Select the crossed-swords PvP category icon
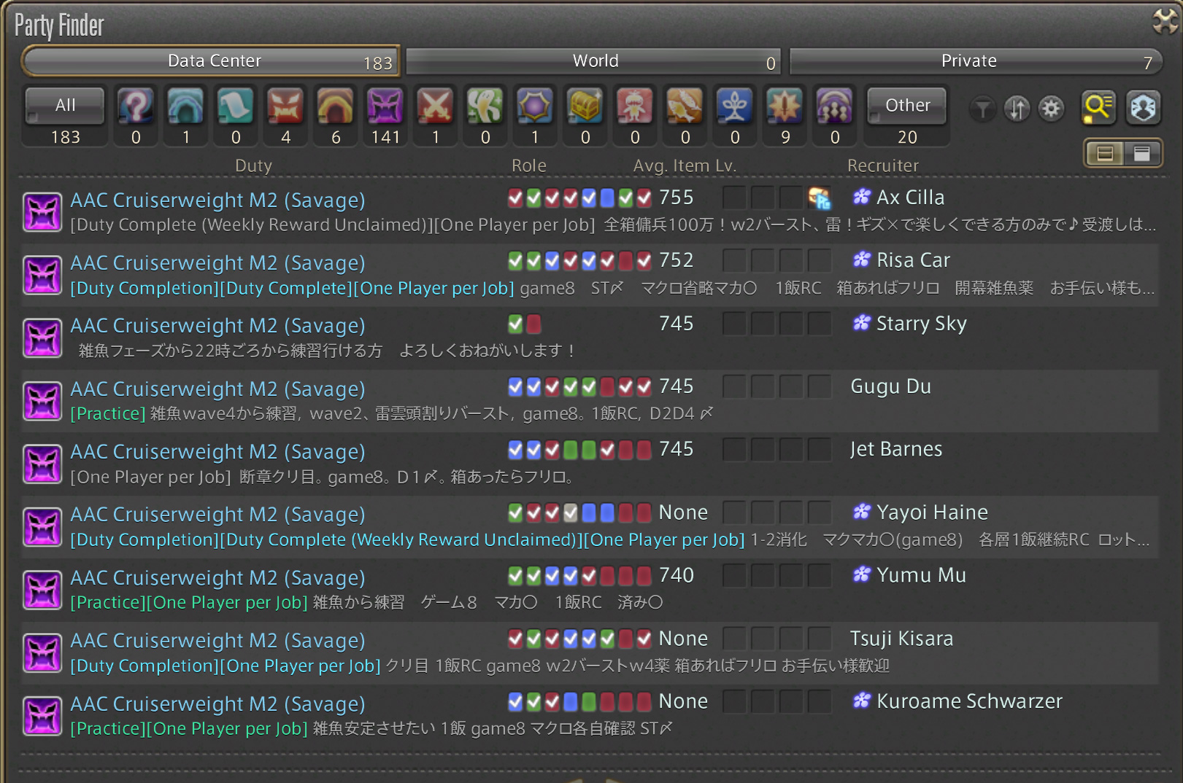Screen dimensions: 1183x783 [x=435, y=106]
